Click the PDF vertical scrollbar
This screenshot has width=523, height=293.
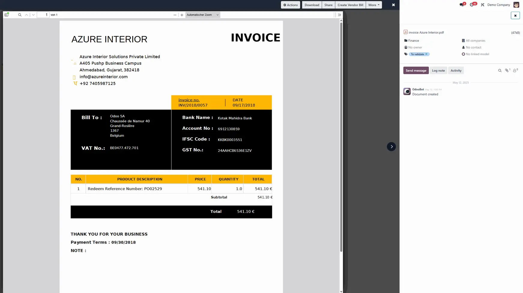tap(341, 137)
